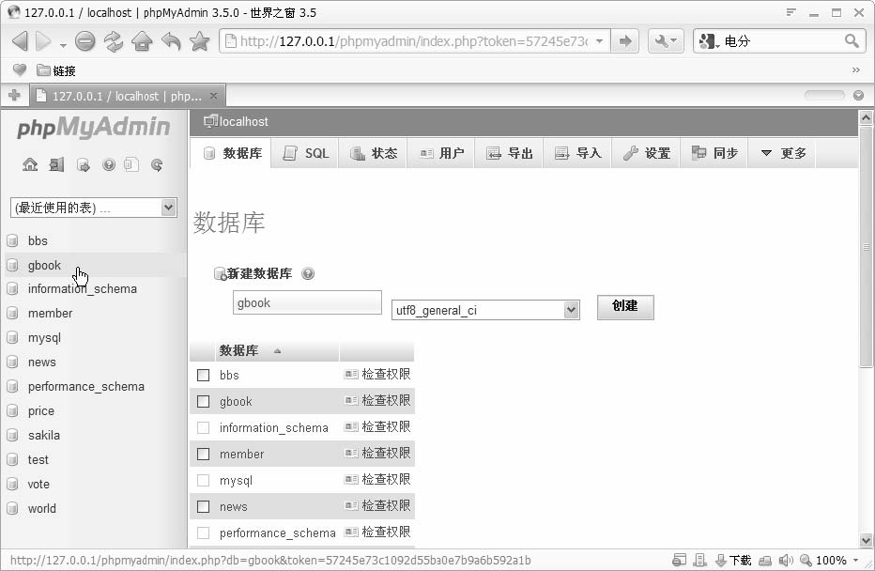The width and height of the screenshot is (875, 571).
Task: Reload the navigation frame icon
Action: [x=157, y=164]
